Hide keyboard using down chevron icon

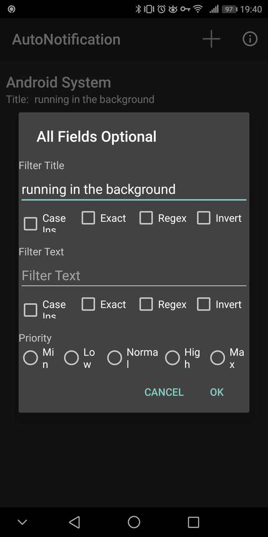22,522
